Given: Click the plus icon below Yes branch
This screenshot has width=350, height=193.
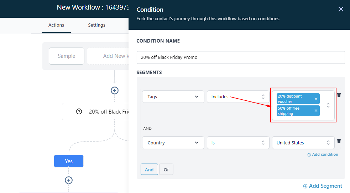Looking at the screenshot, I should (x=69, y=180).
